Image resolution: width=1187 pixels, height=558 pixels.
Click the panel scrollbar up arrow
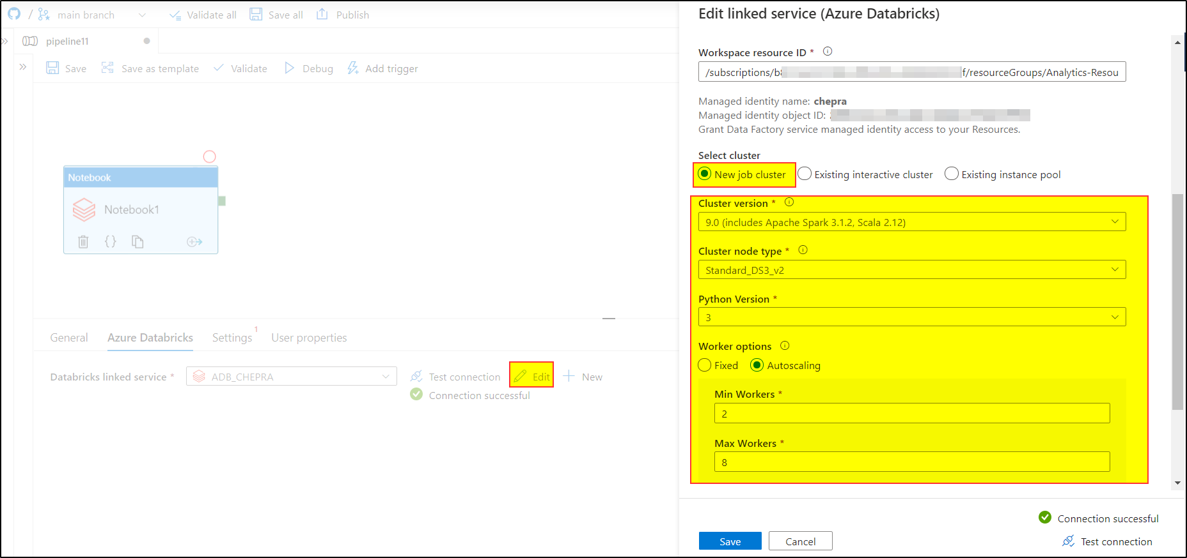point(1177,42)
